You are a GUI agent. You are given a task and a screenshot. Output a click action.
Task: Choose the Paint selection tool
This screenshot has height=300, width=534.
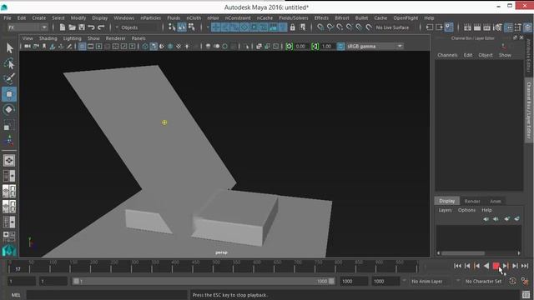pos(9,78)
